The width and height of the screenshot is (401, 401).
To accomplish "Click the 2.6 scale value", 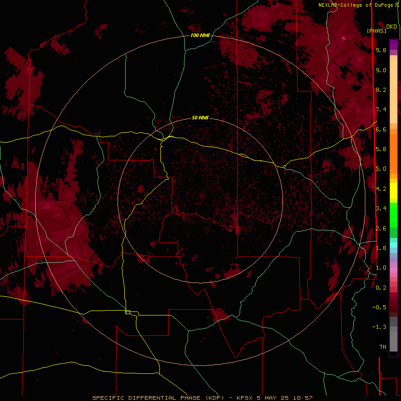I will point(381,229).
